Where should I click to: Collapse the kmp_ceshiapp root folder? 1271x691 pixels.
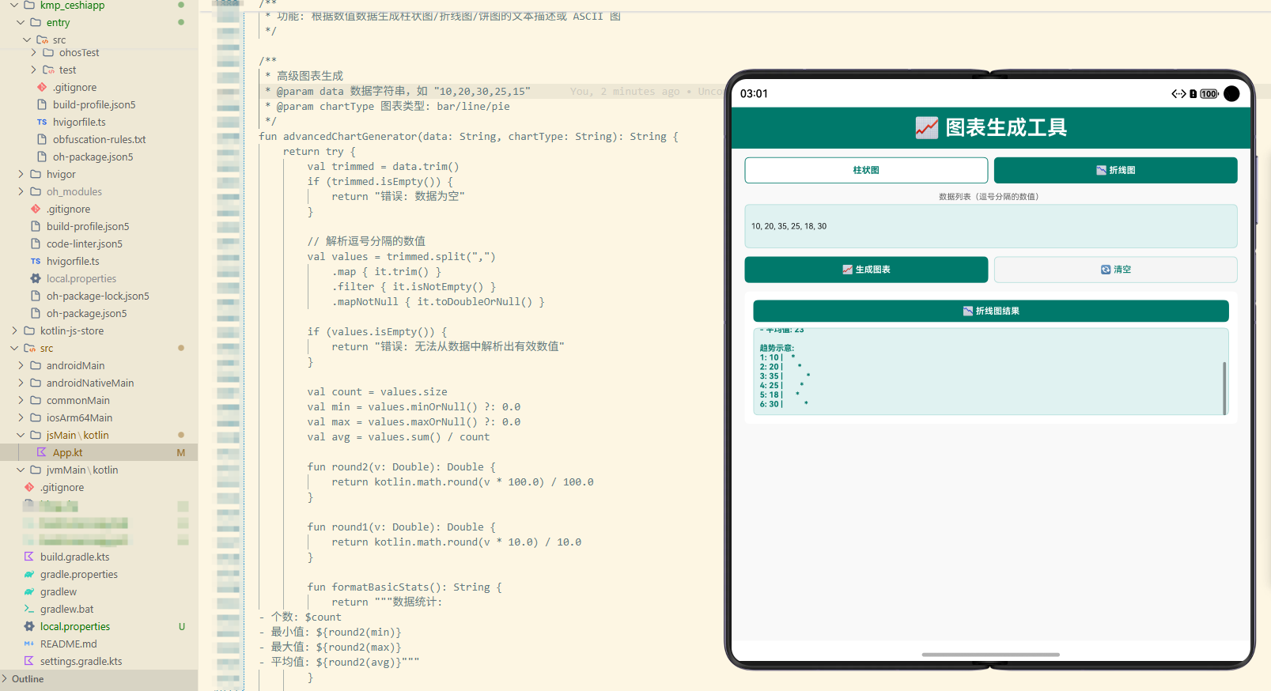pyautogui.click(x=14, y=6)
